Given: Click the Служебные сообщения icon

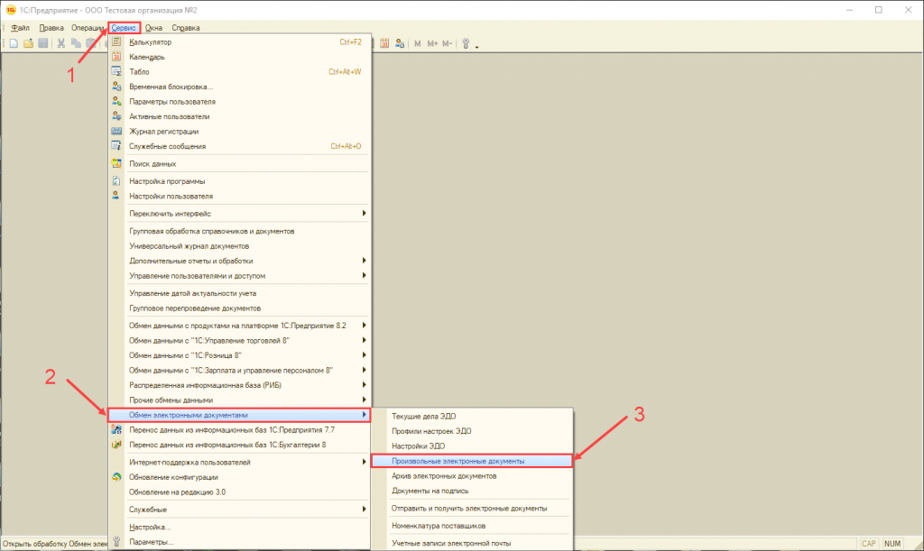Looking at the screenshot, I should tap(116, 146).
